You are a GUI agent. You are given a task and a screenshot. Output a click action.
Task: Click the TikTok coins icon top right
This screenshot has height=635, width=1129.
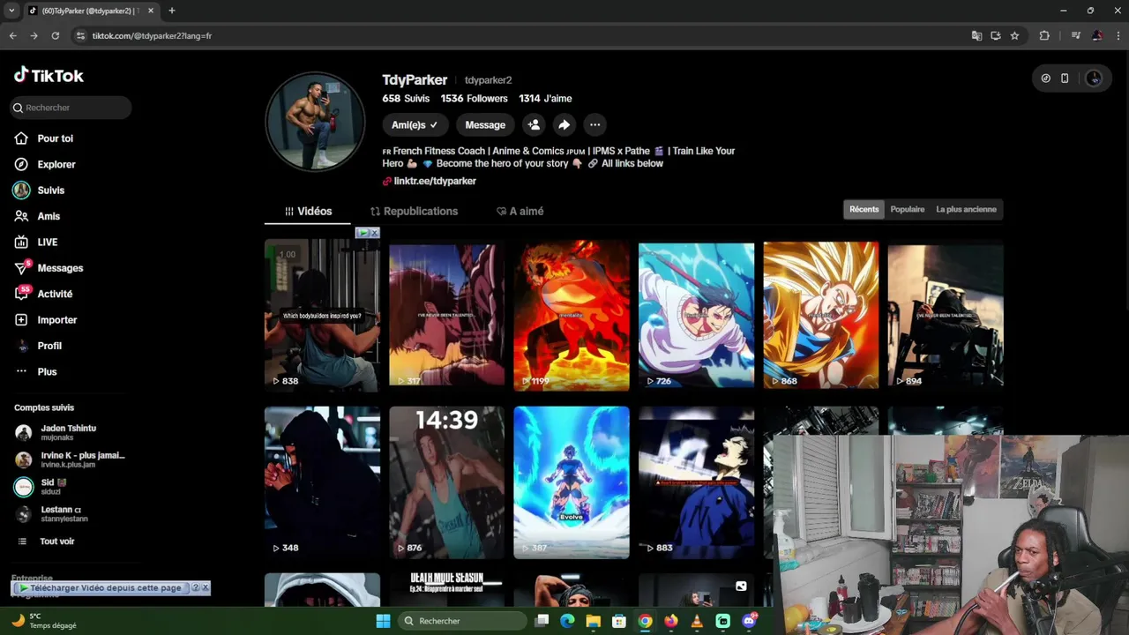tap(1046, 78)
